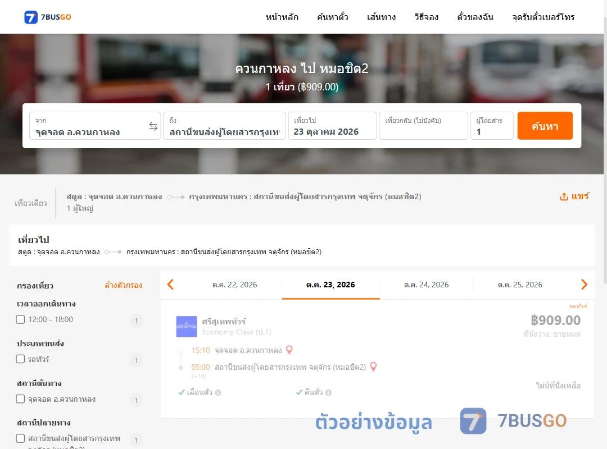Select the ต.ค. 22, 2026 date tab
The image size is (607, 449).
tap(234, 285)
